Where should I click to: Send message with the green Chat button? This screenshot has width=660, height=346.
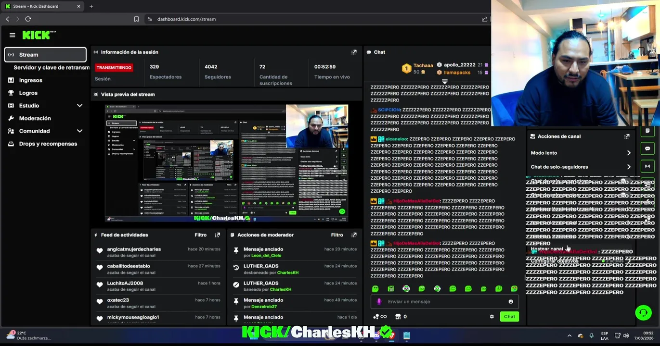[509, 316]
